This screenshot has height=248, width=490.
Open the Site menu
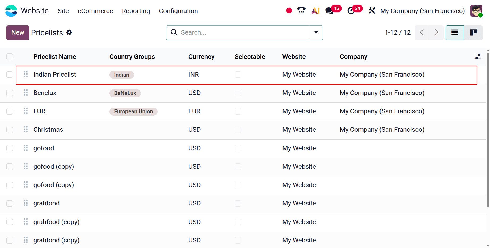pyautogui.click(x=63, y=11)
